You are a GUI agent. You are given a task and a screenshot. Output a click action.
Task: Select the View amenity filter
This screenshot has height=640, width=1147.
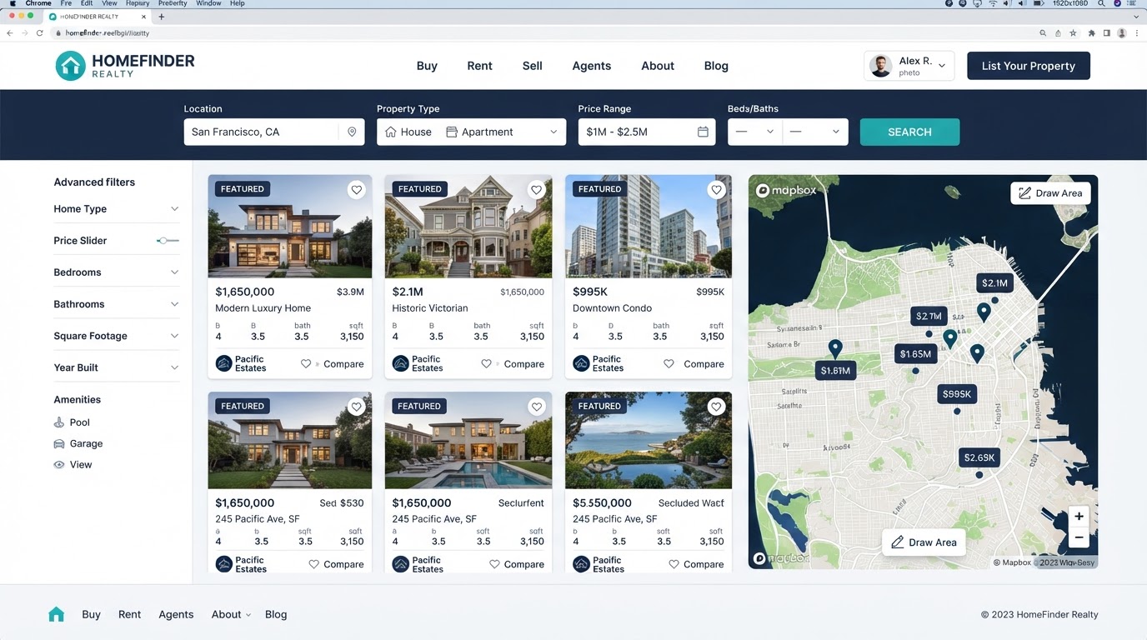(73, 464)
